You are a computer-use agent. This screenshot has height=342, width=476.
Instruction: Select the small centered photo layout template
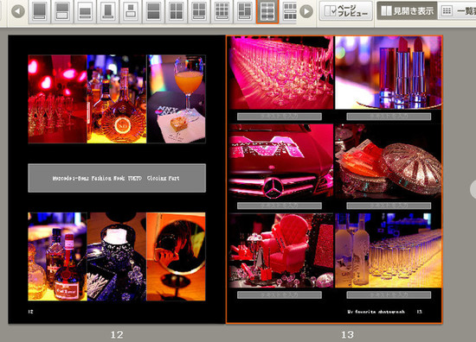tap(131, 11)
